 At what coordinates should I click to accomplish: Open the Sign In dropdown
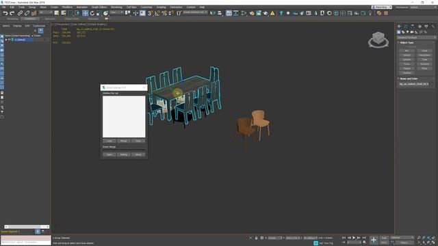[x=382, y=7]
